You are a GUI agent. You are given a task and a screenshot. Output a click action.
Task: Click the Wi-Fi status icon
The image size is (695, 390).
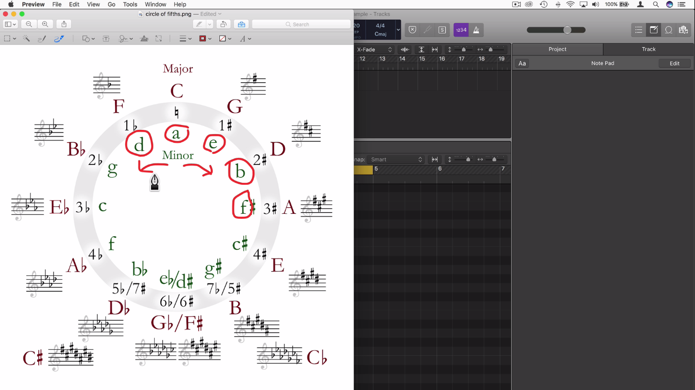tap(570, 5)
